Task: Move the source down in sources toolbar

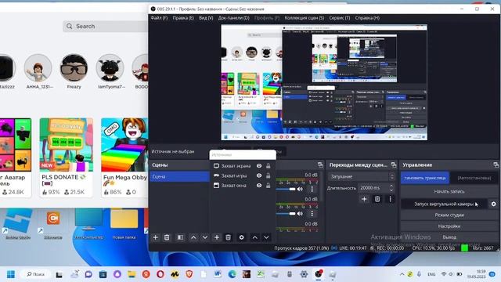Action: click(266, 237)
